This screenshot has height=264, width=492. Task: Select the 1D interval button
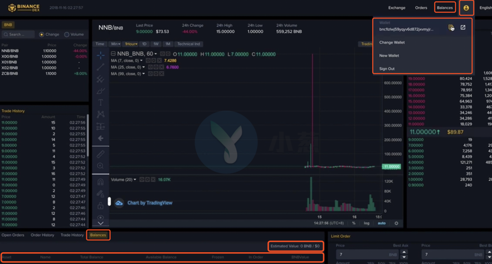pos(144,44)
